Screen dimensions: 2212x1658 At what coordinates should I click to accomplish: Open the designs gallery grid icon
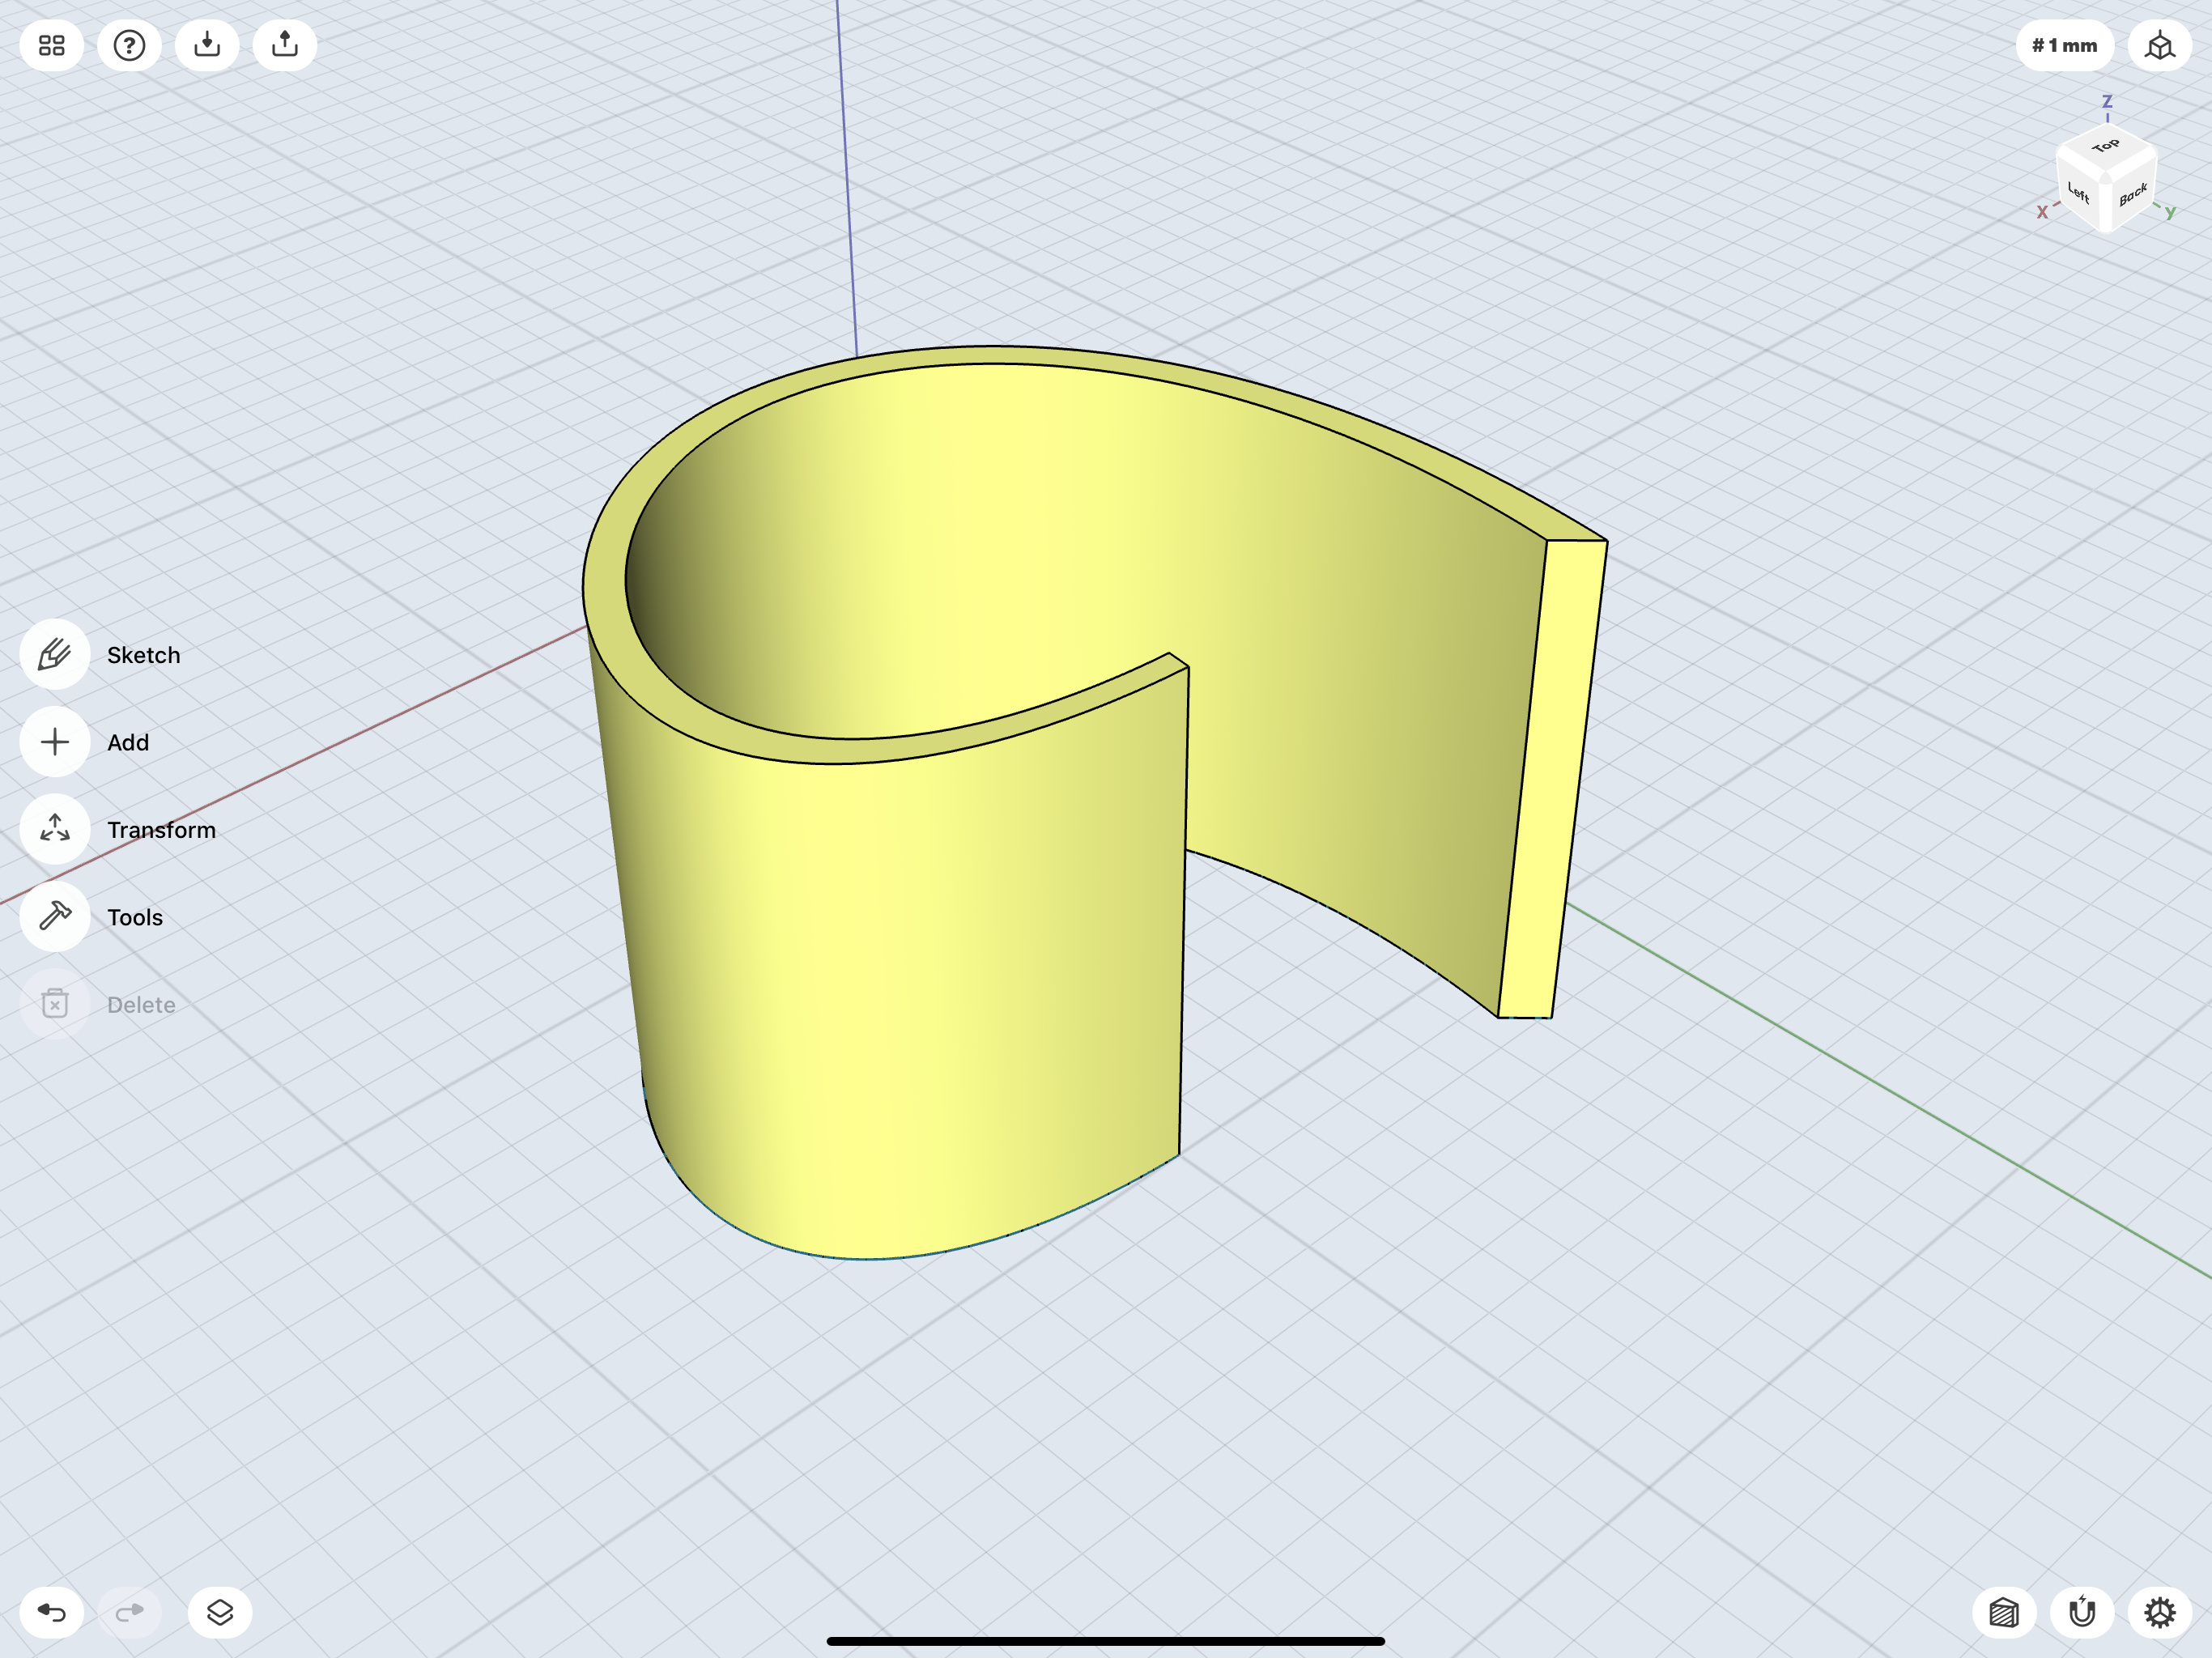click(52, 46)
